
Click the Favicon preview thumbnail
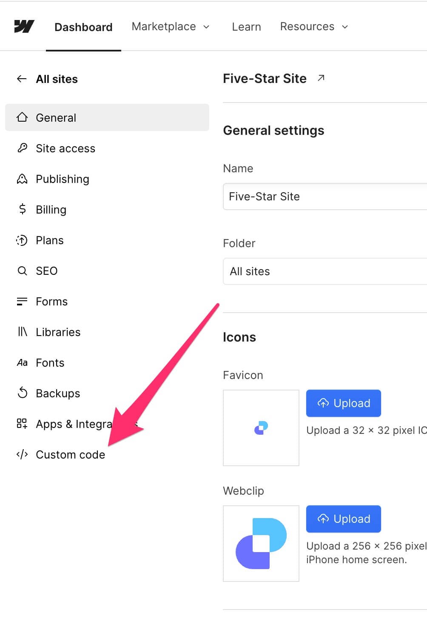pos(261,427)
